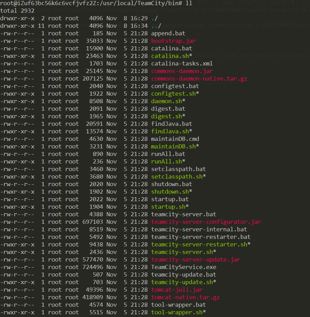
Task: Select permissions drwxr-xr-x of the './' row
Action: pyautogui.click(x=18, y=19)
